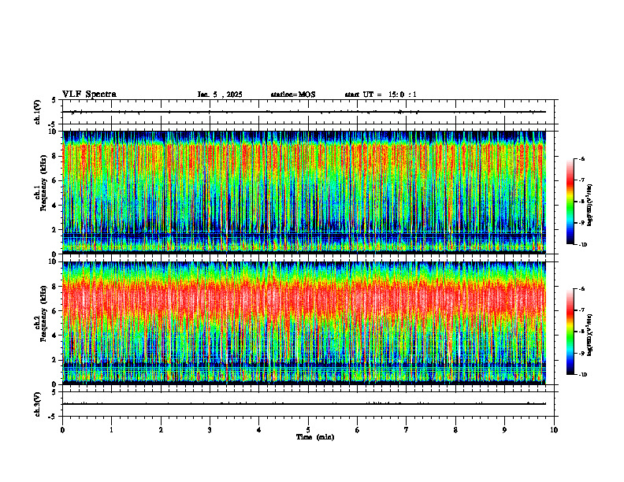Click the time axis tick label '10'
Viewport: 624px width, 482px height.
click(x=554, y=430)
